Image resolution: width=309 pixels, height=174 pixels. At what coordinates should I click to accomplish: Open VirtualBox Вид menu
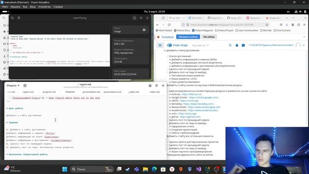pos(25,7)
